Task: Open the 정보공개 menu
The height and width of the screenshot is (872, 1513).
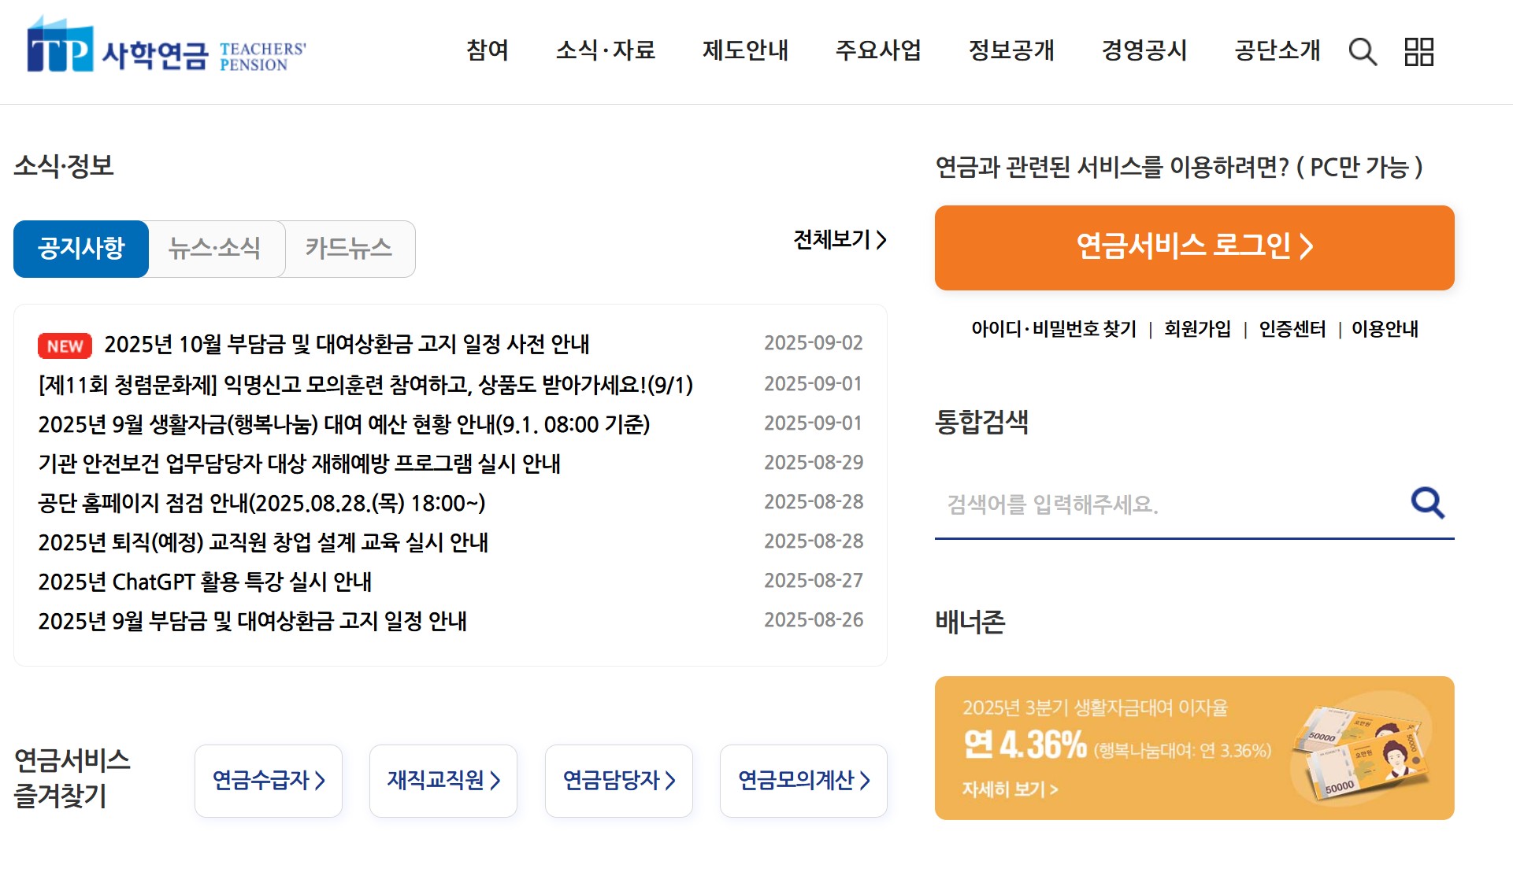Action: [1011, 50]
